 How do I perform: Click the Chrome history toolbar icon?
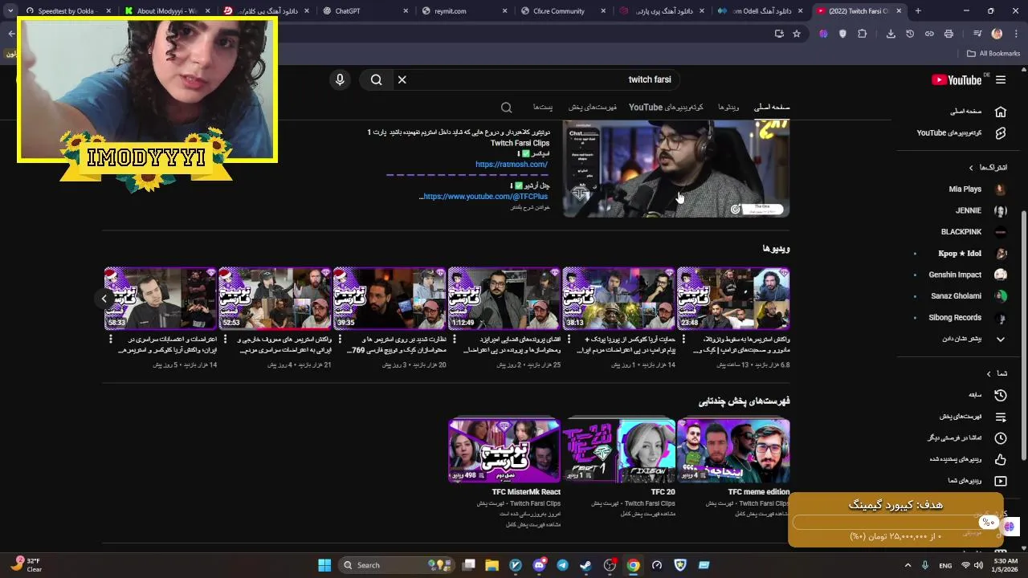[910, 34]
